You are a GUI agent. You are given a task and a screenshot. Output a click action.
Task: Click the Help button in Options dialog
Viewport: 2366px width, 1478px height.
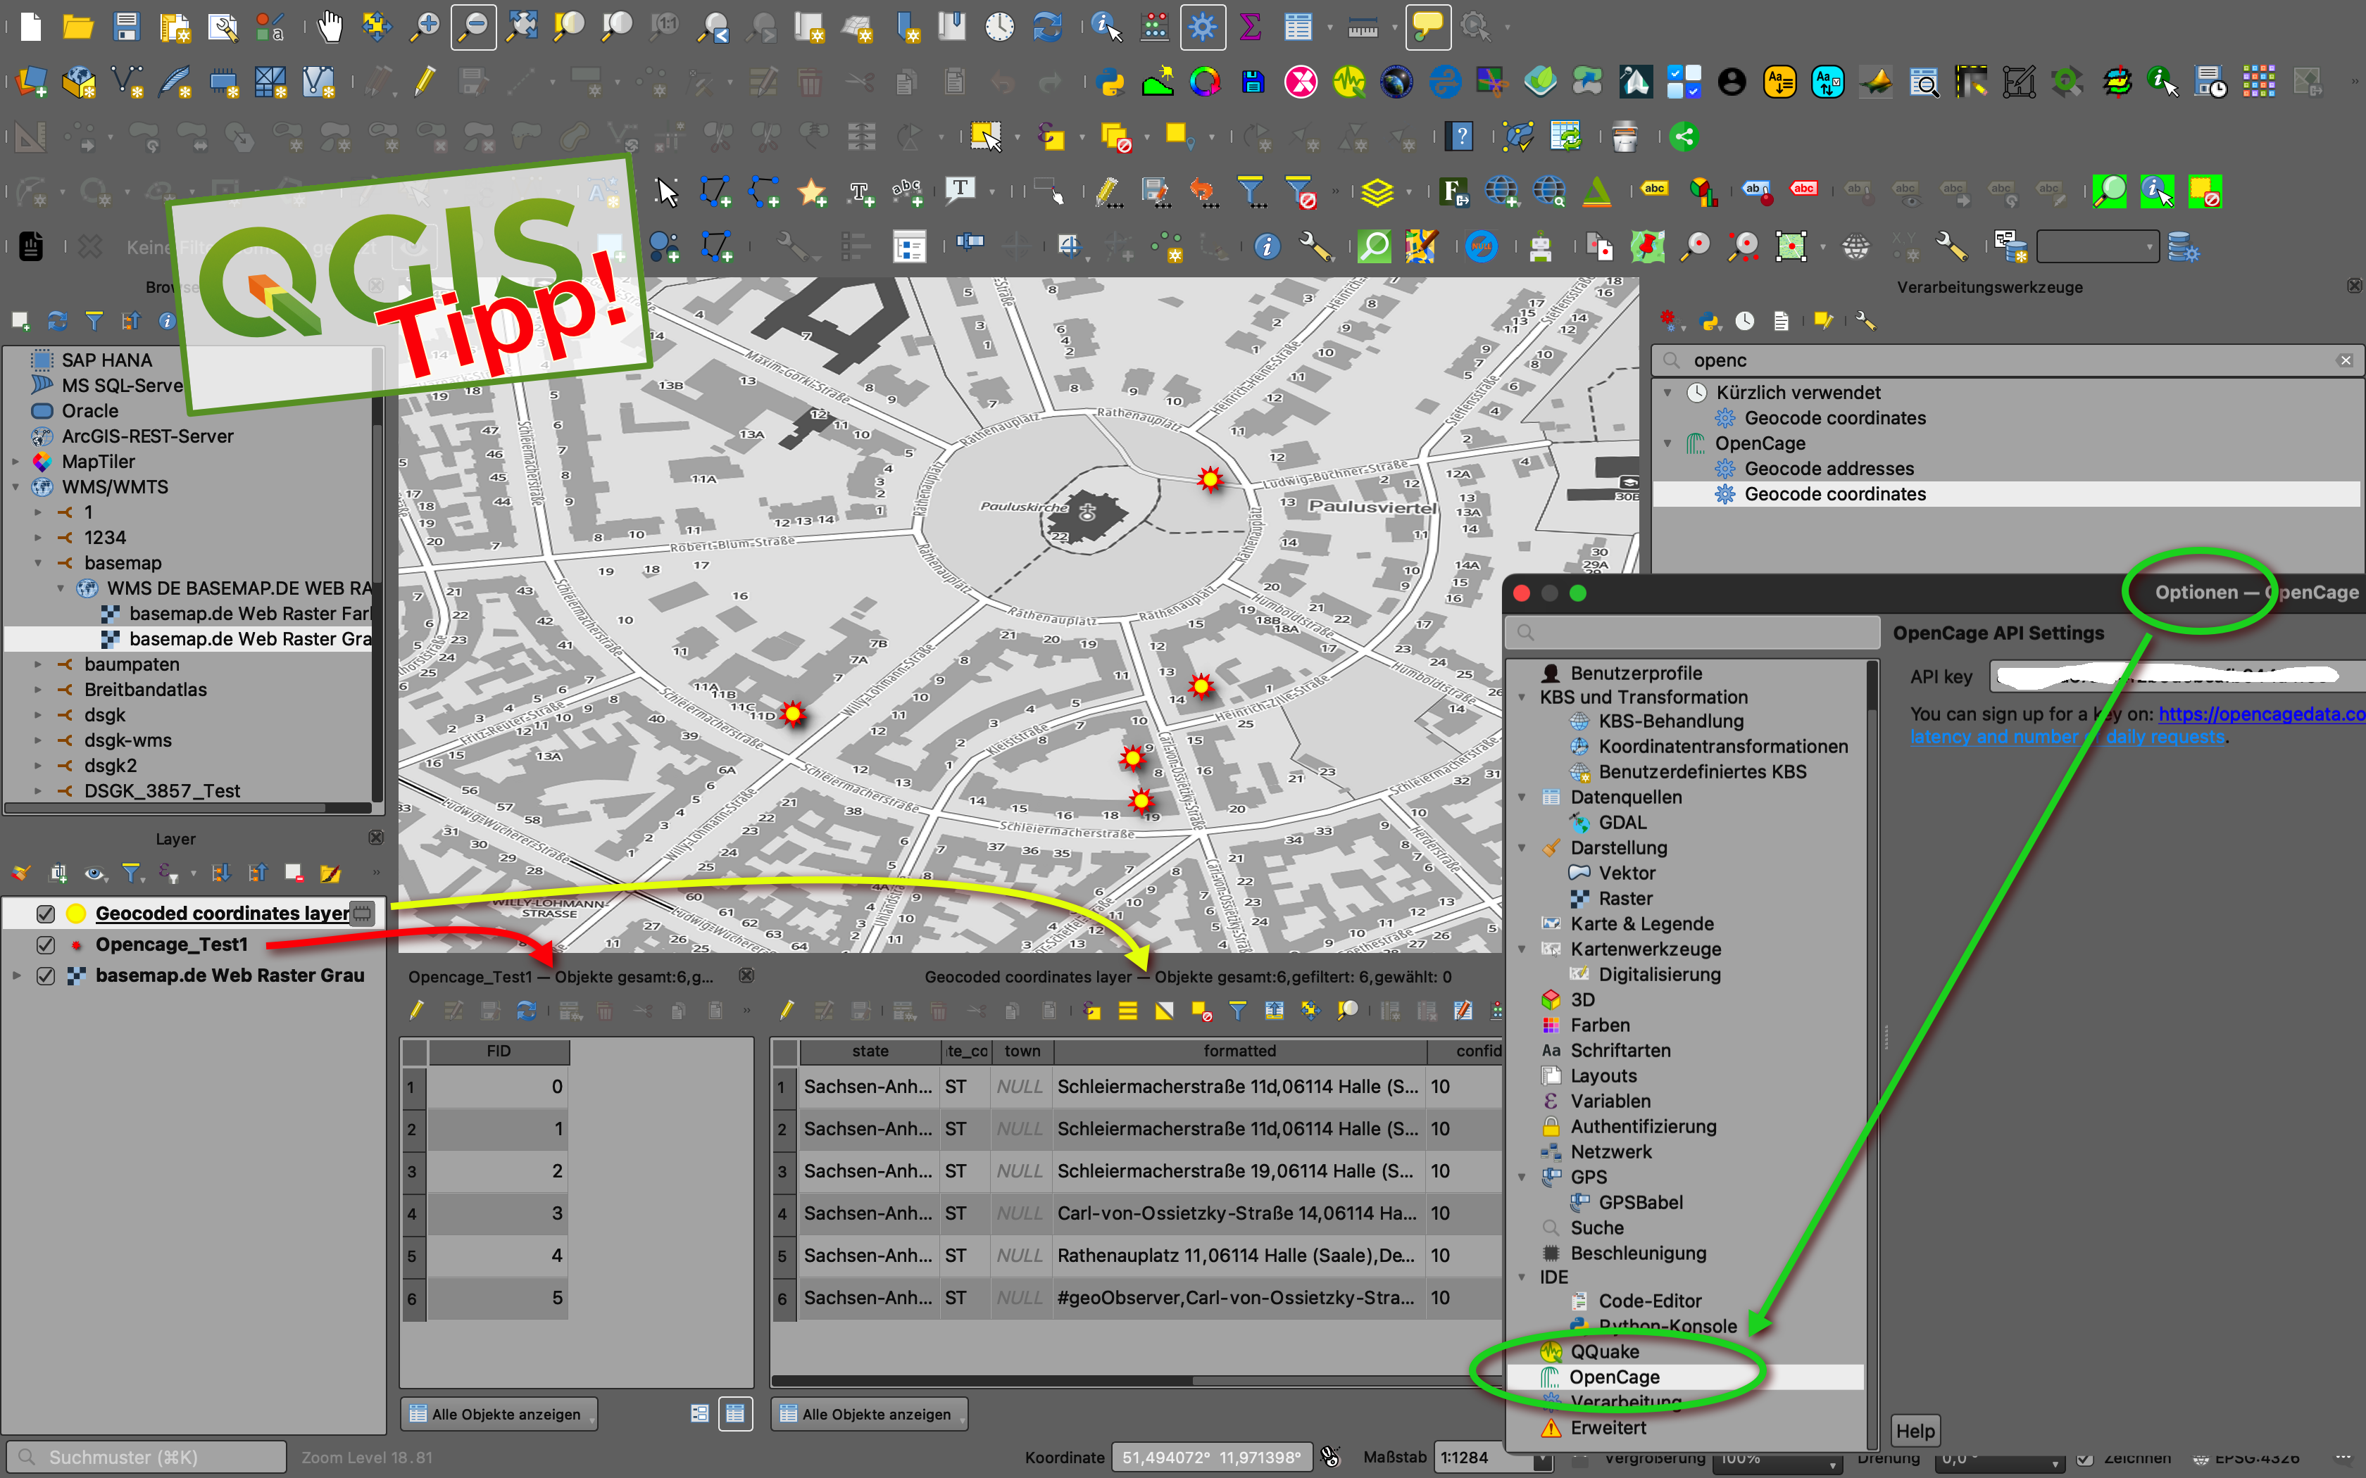pos(1915,1430)
